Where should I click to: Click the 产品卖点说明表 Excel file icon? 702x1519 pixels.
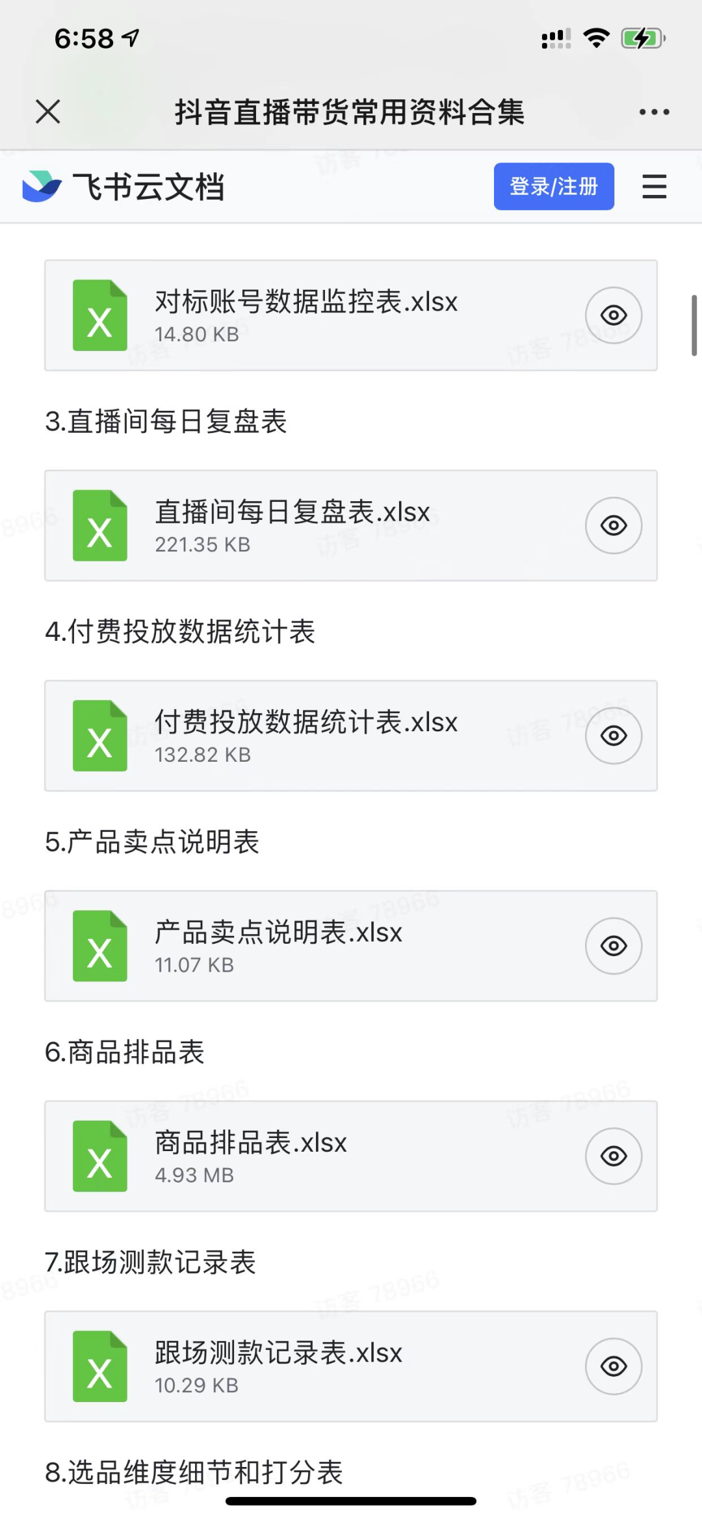(x=100, y=946)
